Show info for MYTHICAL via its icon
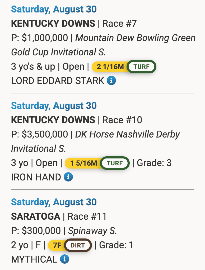 64,259
